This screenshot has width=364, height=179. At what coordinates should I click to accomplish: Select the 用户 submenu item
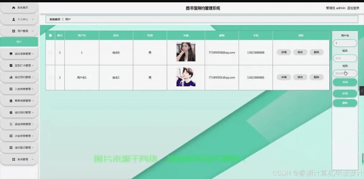click(19, 42)
